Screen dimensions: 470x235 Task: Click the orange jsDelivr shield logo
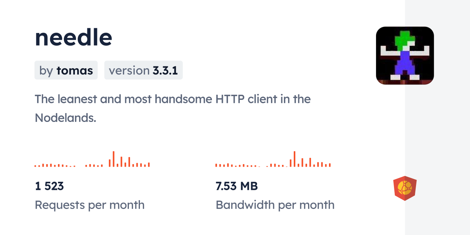pos(405,188)
